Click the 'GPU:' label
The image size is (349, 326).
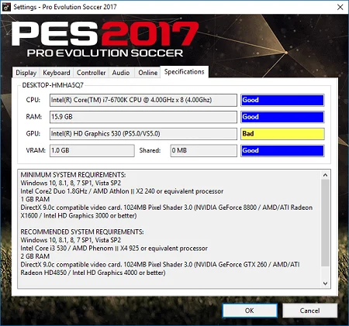pyautogui.click(x=33, y=134)
